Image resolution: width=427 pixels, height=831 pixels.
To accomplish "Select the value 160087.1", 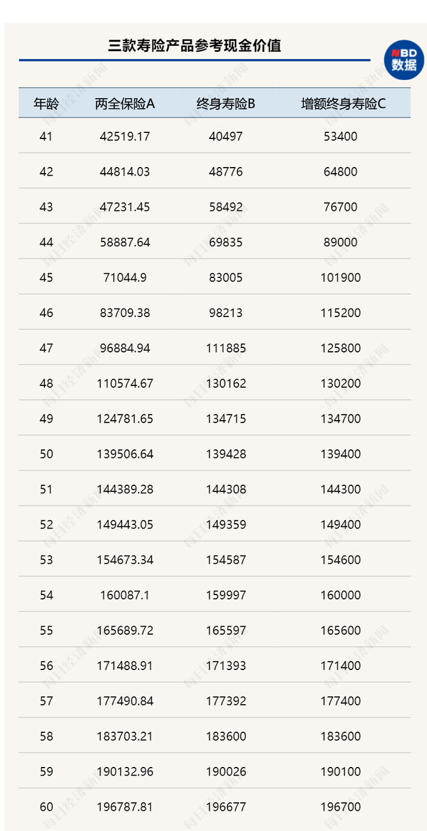I will pyautogui.click(x=125, y=596).
